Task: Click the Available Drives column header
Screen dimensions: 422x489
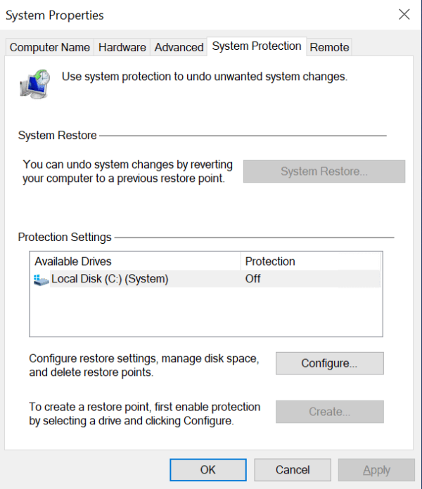Action: [x=73, y=261]
